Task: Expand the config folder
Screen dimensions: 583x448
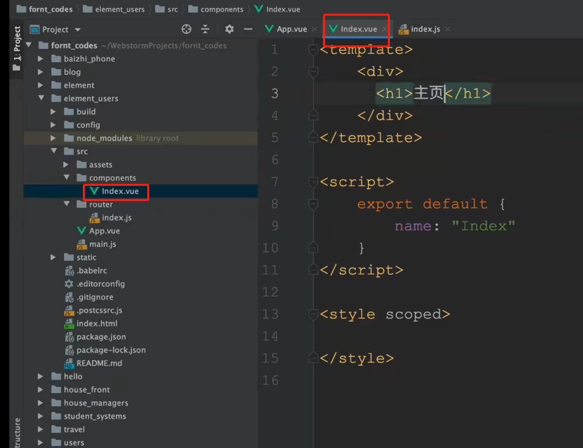Action: point(53,125)
